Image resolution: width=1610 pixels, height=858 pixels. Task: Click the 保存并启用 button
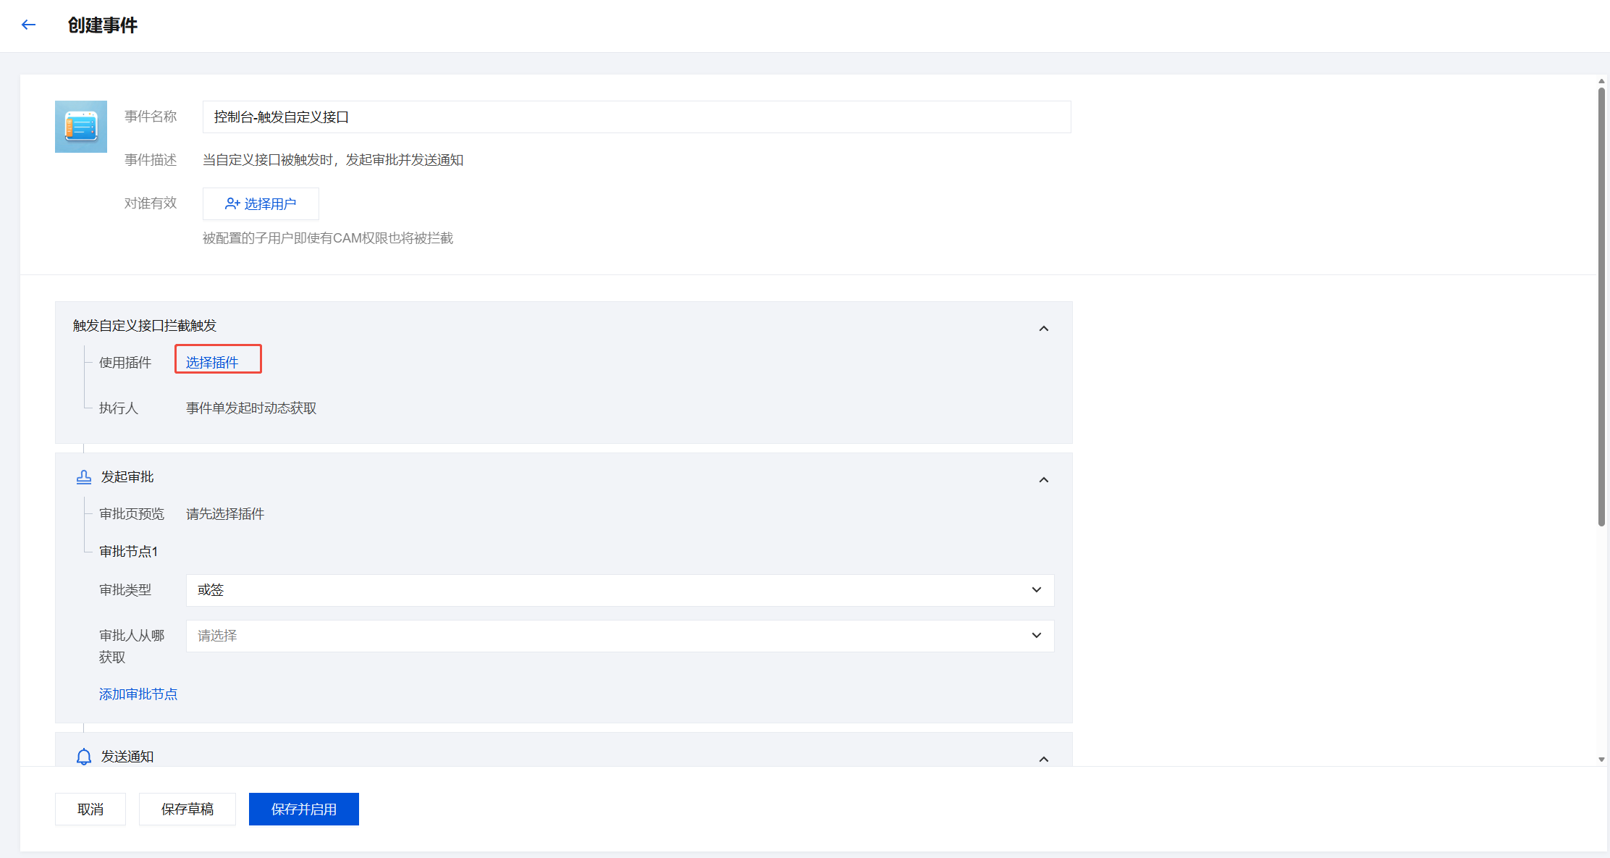[x=304, y=809]
